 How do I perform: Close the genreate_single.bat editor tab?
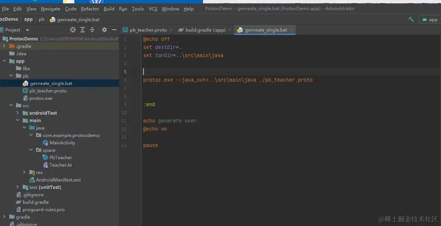[x=292, y=30]
